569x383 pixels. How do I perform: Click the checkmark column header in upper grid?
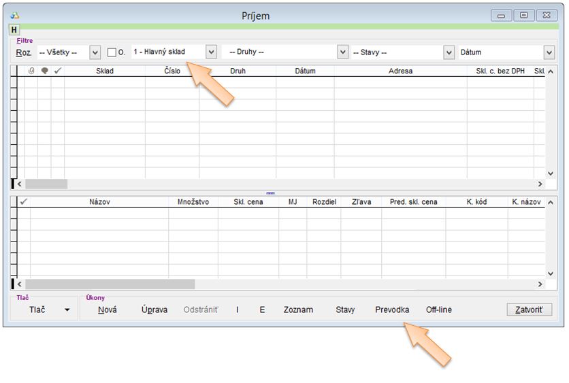[x=58, y=71]
